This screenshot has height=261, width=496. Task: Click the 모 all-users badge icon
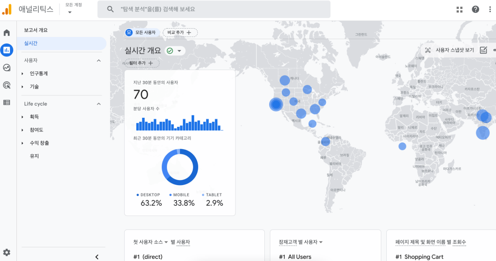[129, 32]
